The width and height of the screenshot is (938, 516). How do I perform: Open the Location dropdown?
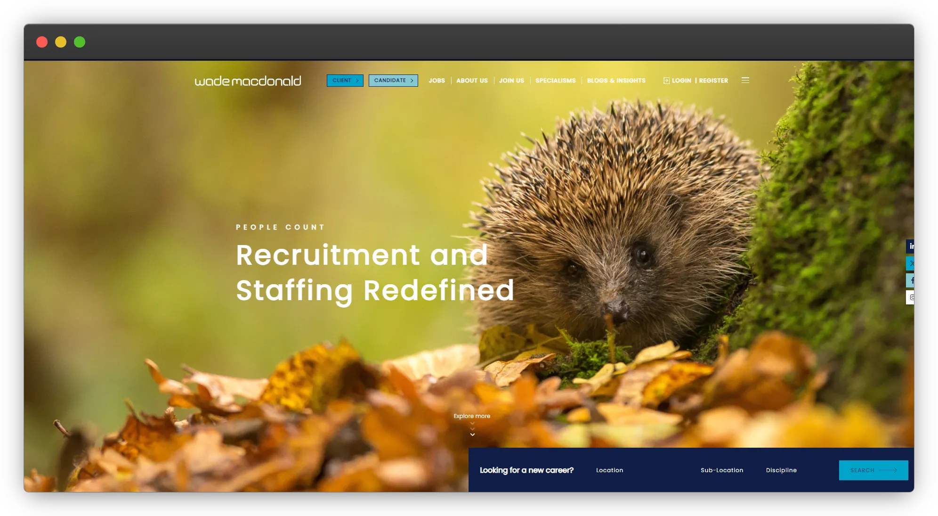609,470
